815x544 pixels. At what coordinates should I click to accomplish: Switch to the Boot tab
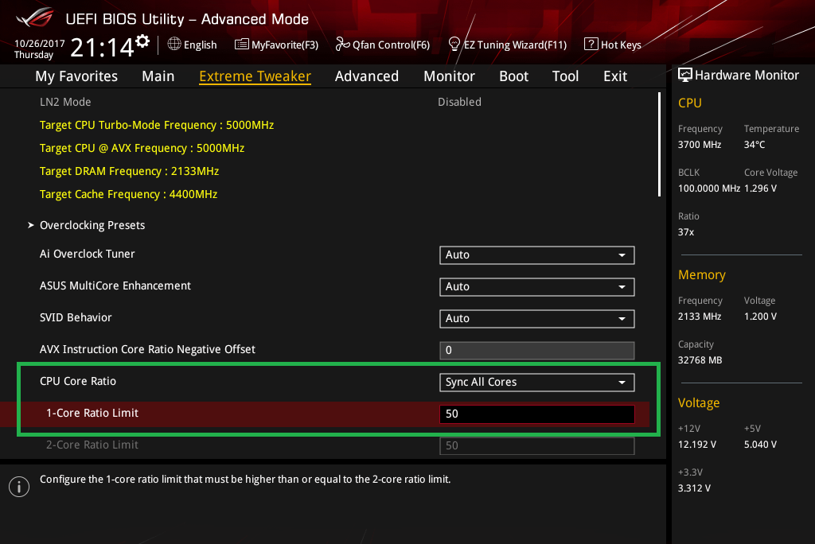coord(513,76)
